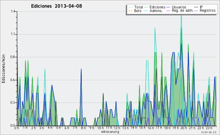Click the Ediciones legend green line
The width and height of the screenshot is (220, 135).
pyautogui.click(x=146, y=7)
